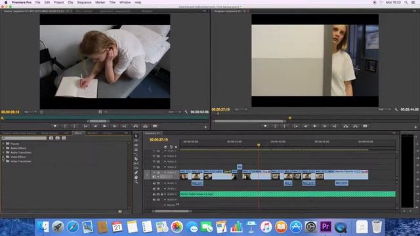Viewport: 420px width, 236px height.
Task: Mute Audio 4 track speaker
Action: click(x=154, y=200)
